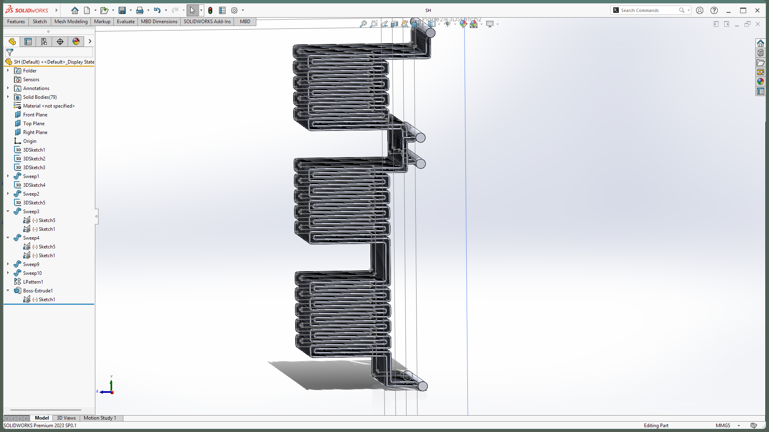Open the Options gear dropdown arrow
The width and height of the screenshot is (769, 432).
tap(243, 10)
